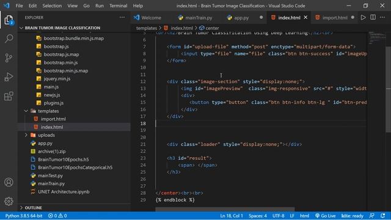The width and height of the screenshot is (391, 220).
Task: Open bootstrap.min.js.map file
Action: coord(66,71)
